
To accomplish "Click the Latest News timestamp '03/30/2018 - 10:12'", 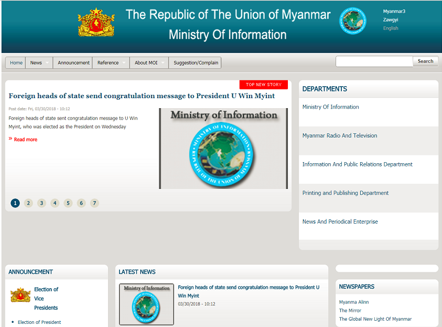I will (197, 304).
